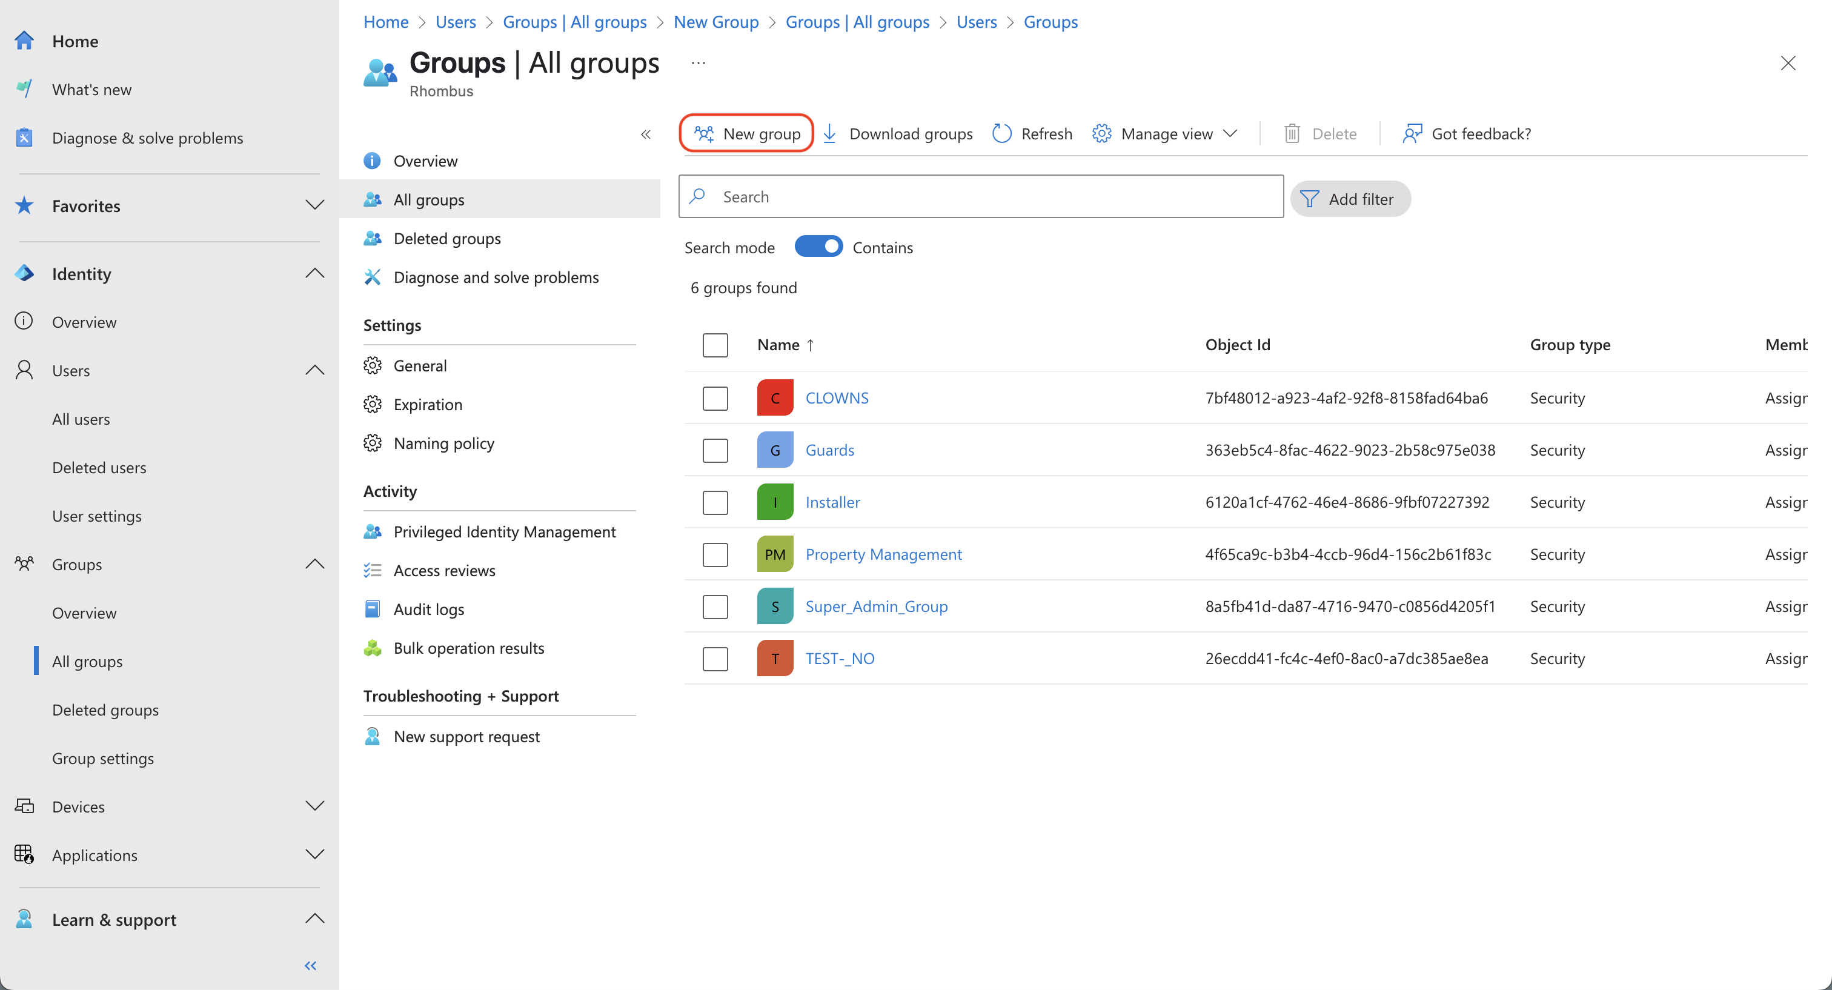Screen dimensions: 1832x990
Task: Click the Refresh circular arrow icon
Action: (1002, 134)
